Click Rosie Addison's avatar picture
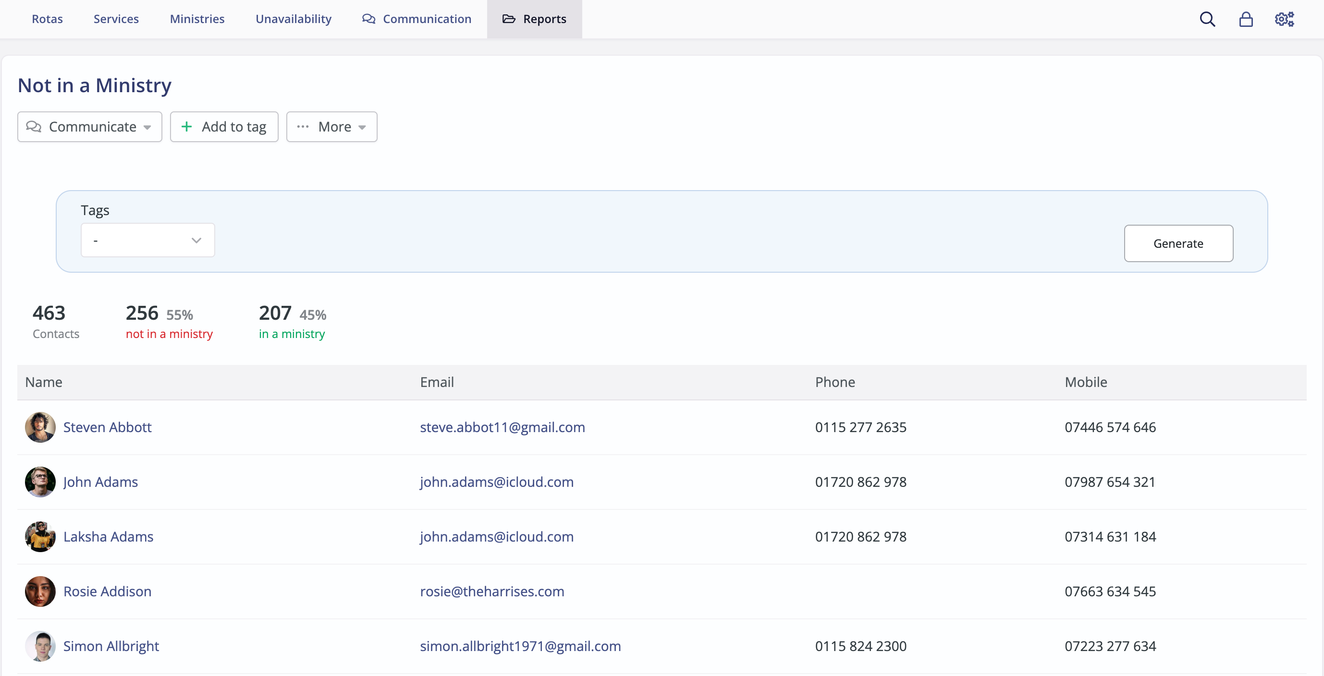This screenshot has height=676, width=1324. (40, 591)
